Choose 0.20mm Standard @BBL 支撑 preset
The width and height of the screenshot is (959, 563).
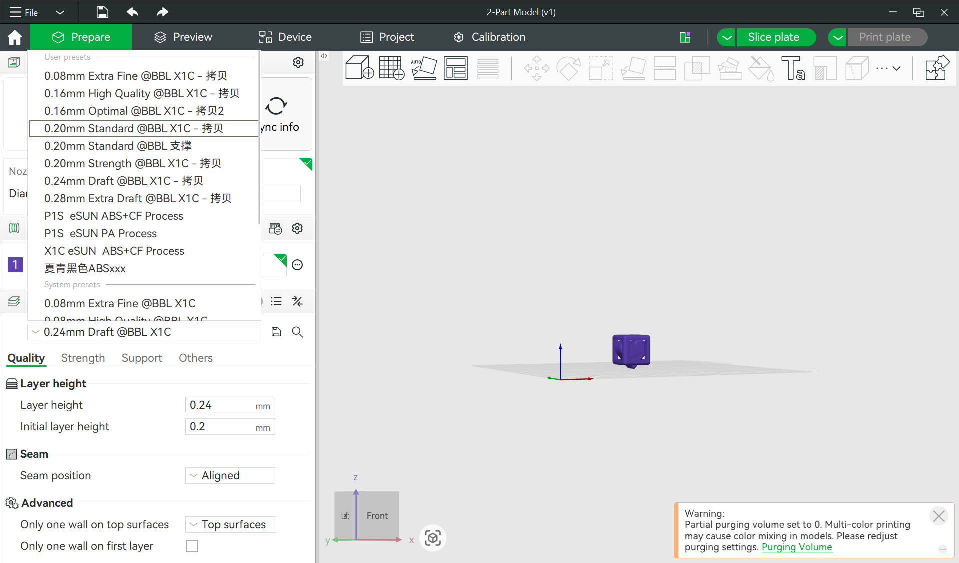144,146
